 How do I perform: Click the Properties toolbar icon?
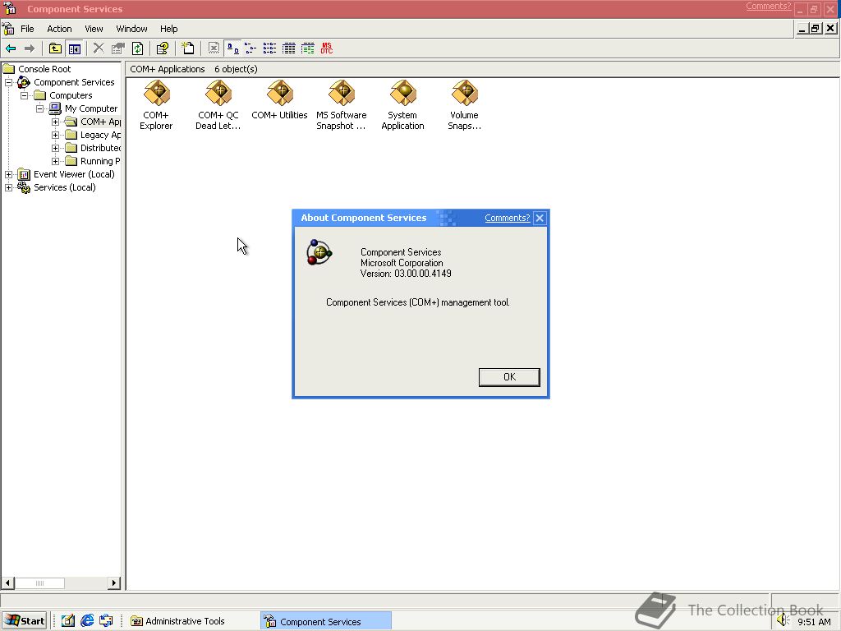pos(118,48)
